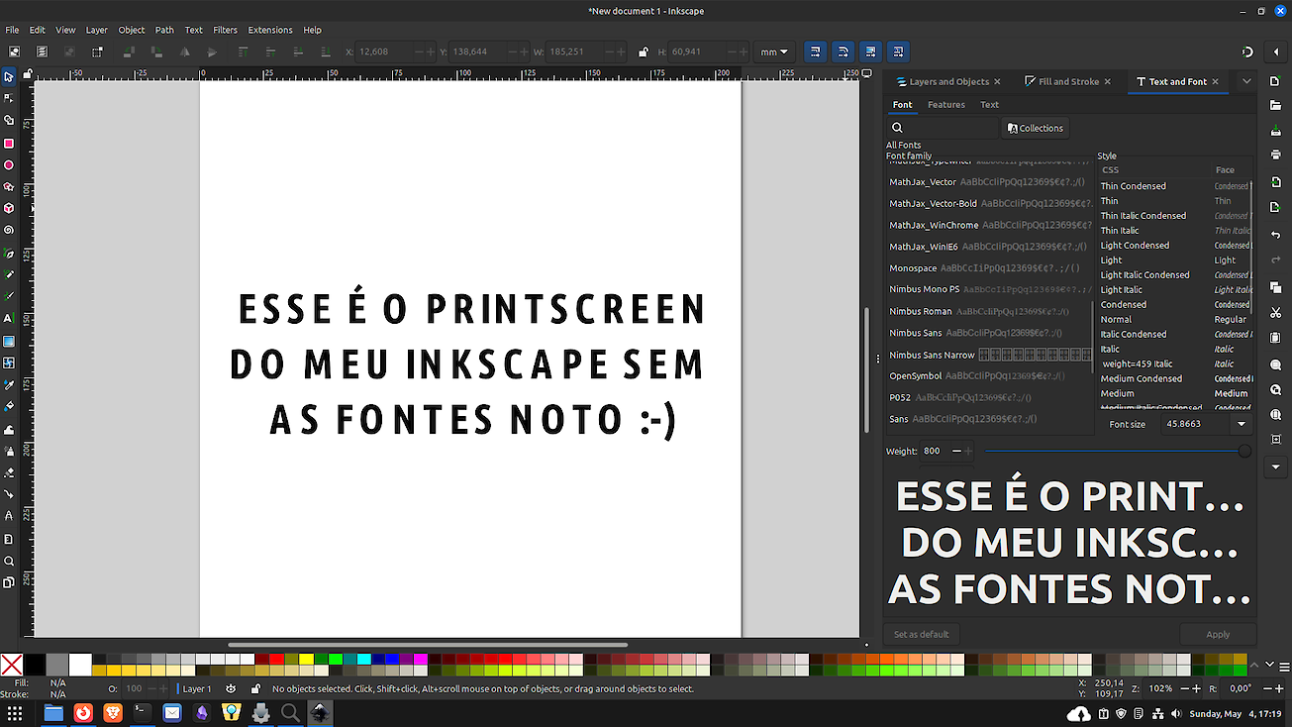
Task: Select the Shape Builder tool
Action: tap(9, 120)
